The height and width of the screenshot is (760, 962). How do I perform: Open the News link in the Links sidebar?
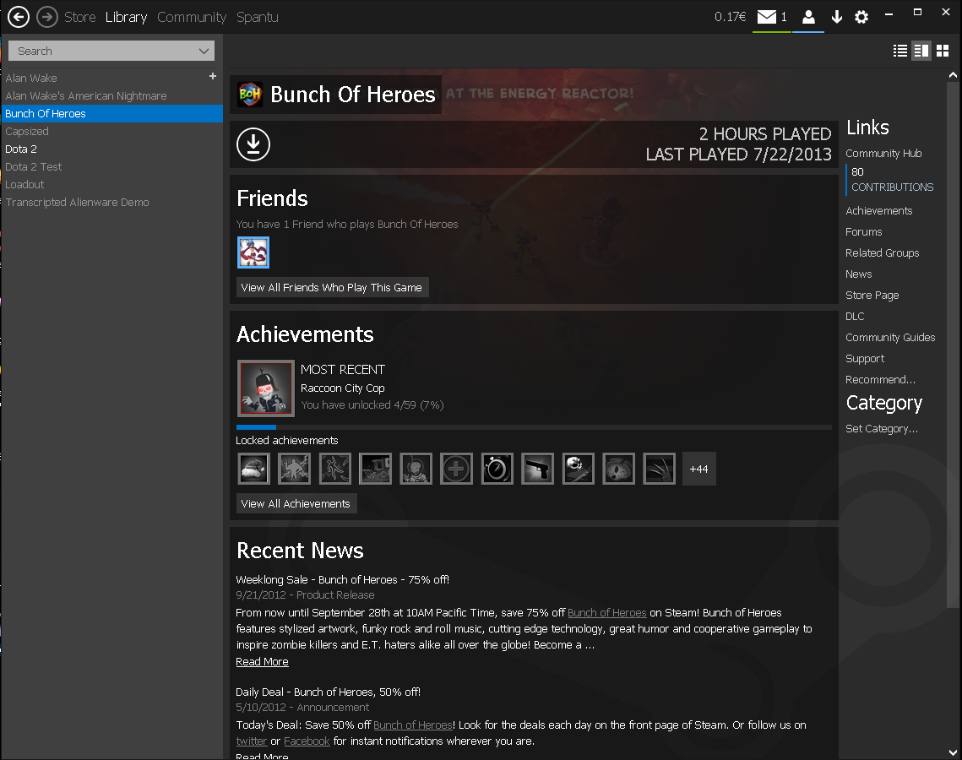pos(858,274)
